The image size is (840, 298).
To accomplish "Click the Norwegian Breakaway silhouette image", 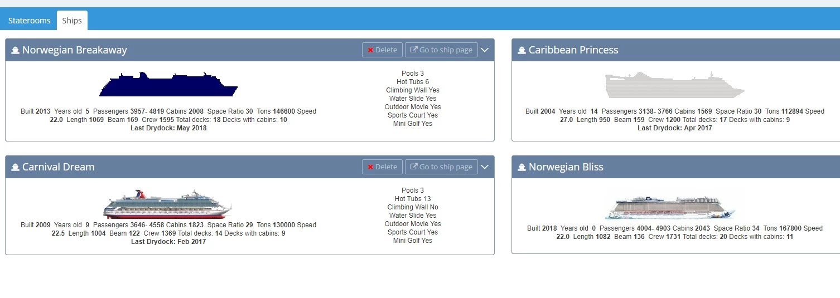I will pyautogui.click(x=168, y=85).
